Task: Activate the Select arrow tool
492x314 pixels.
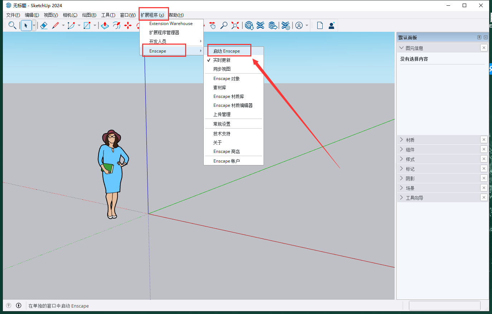Action: (26, 25)
